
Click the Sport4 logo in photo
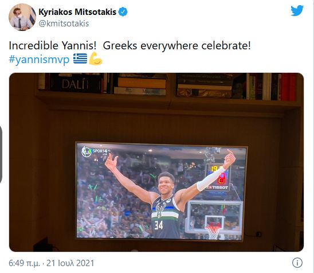pyautogui.click(x=95, y=151)
